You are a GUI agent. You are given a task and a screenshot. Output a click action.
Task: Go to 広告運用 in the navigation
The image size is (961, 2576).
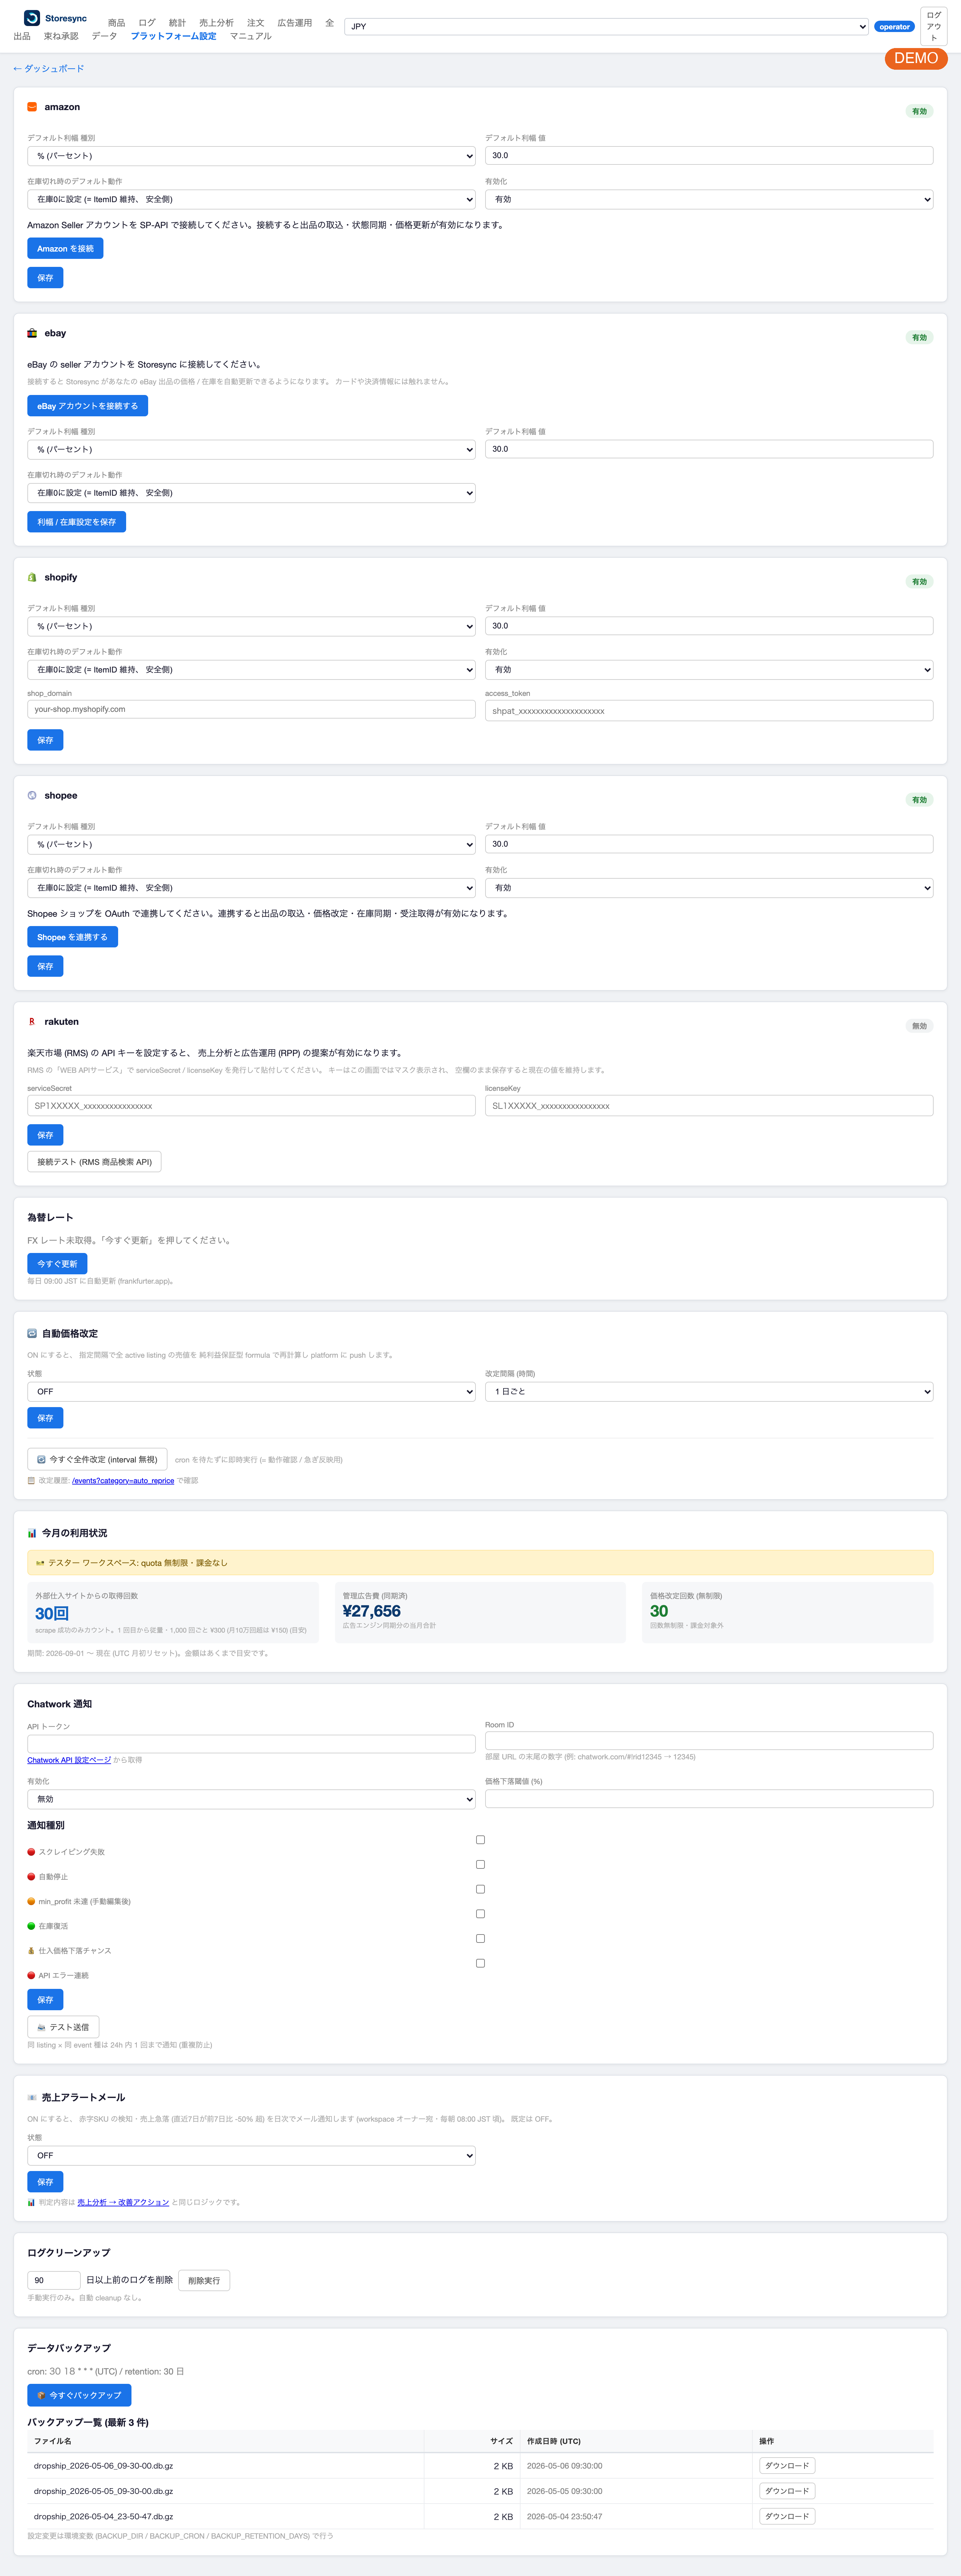tap(295, 23)
